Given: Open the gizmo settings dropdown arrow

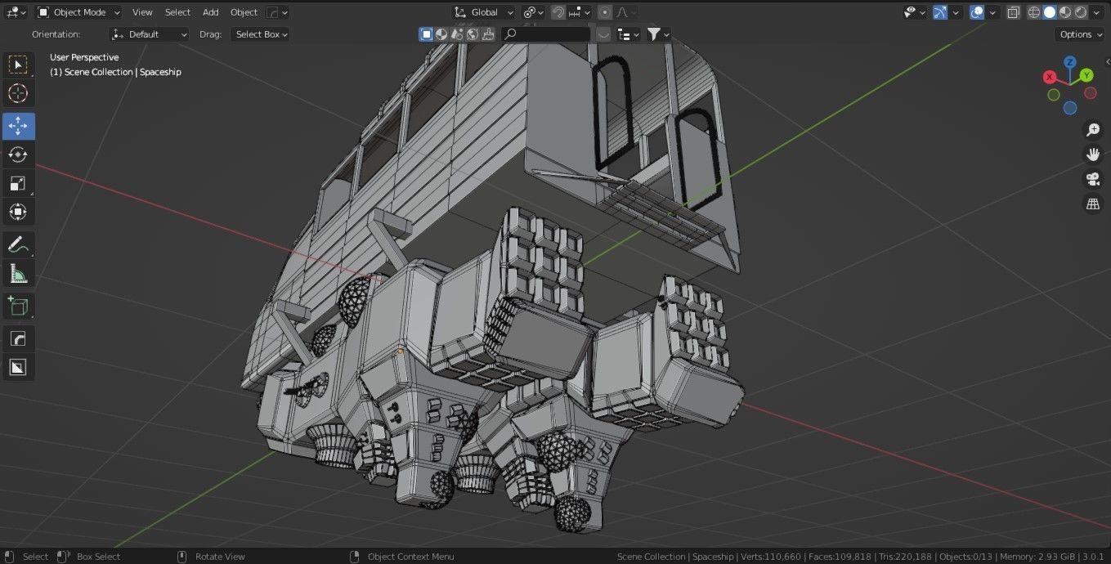Looking at the screenshot, I should 956,12.
